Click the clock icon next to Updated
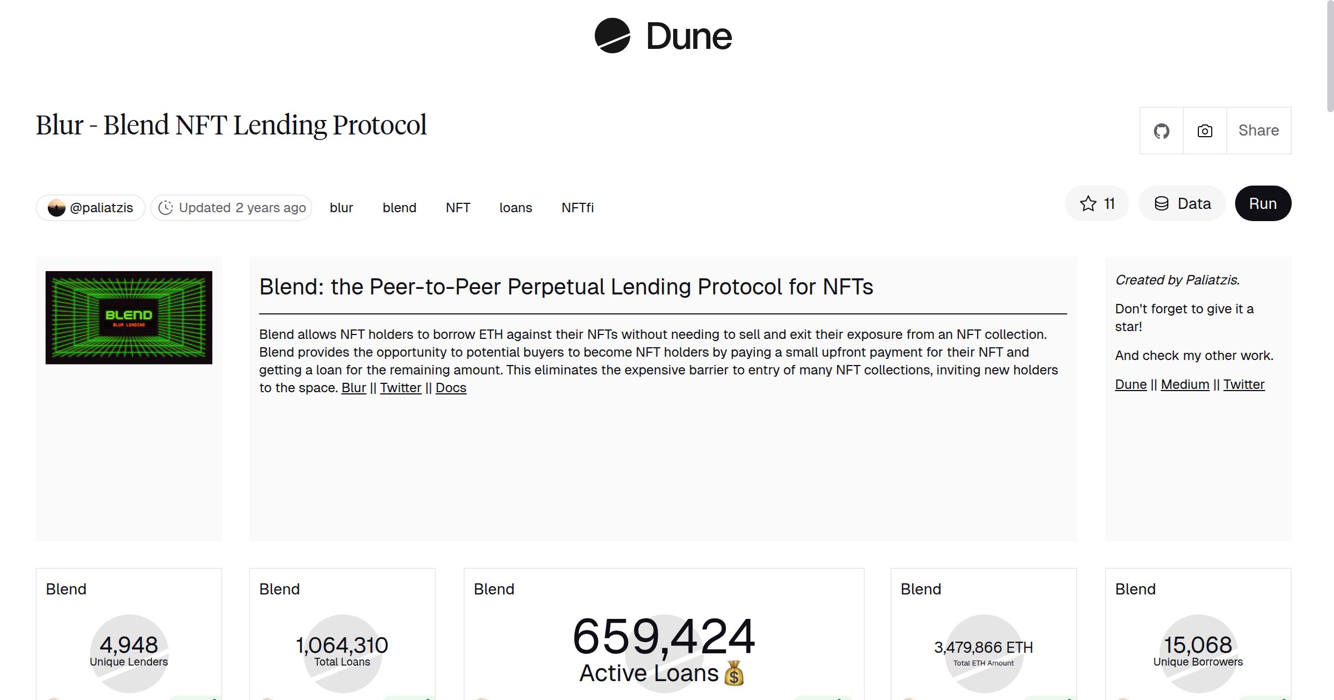1334x700 pixels. click(167, 207)
